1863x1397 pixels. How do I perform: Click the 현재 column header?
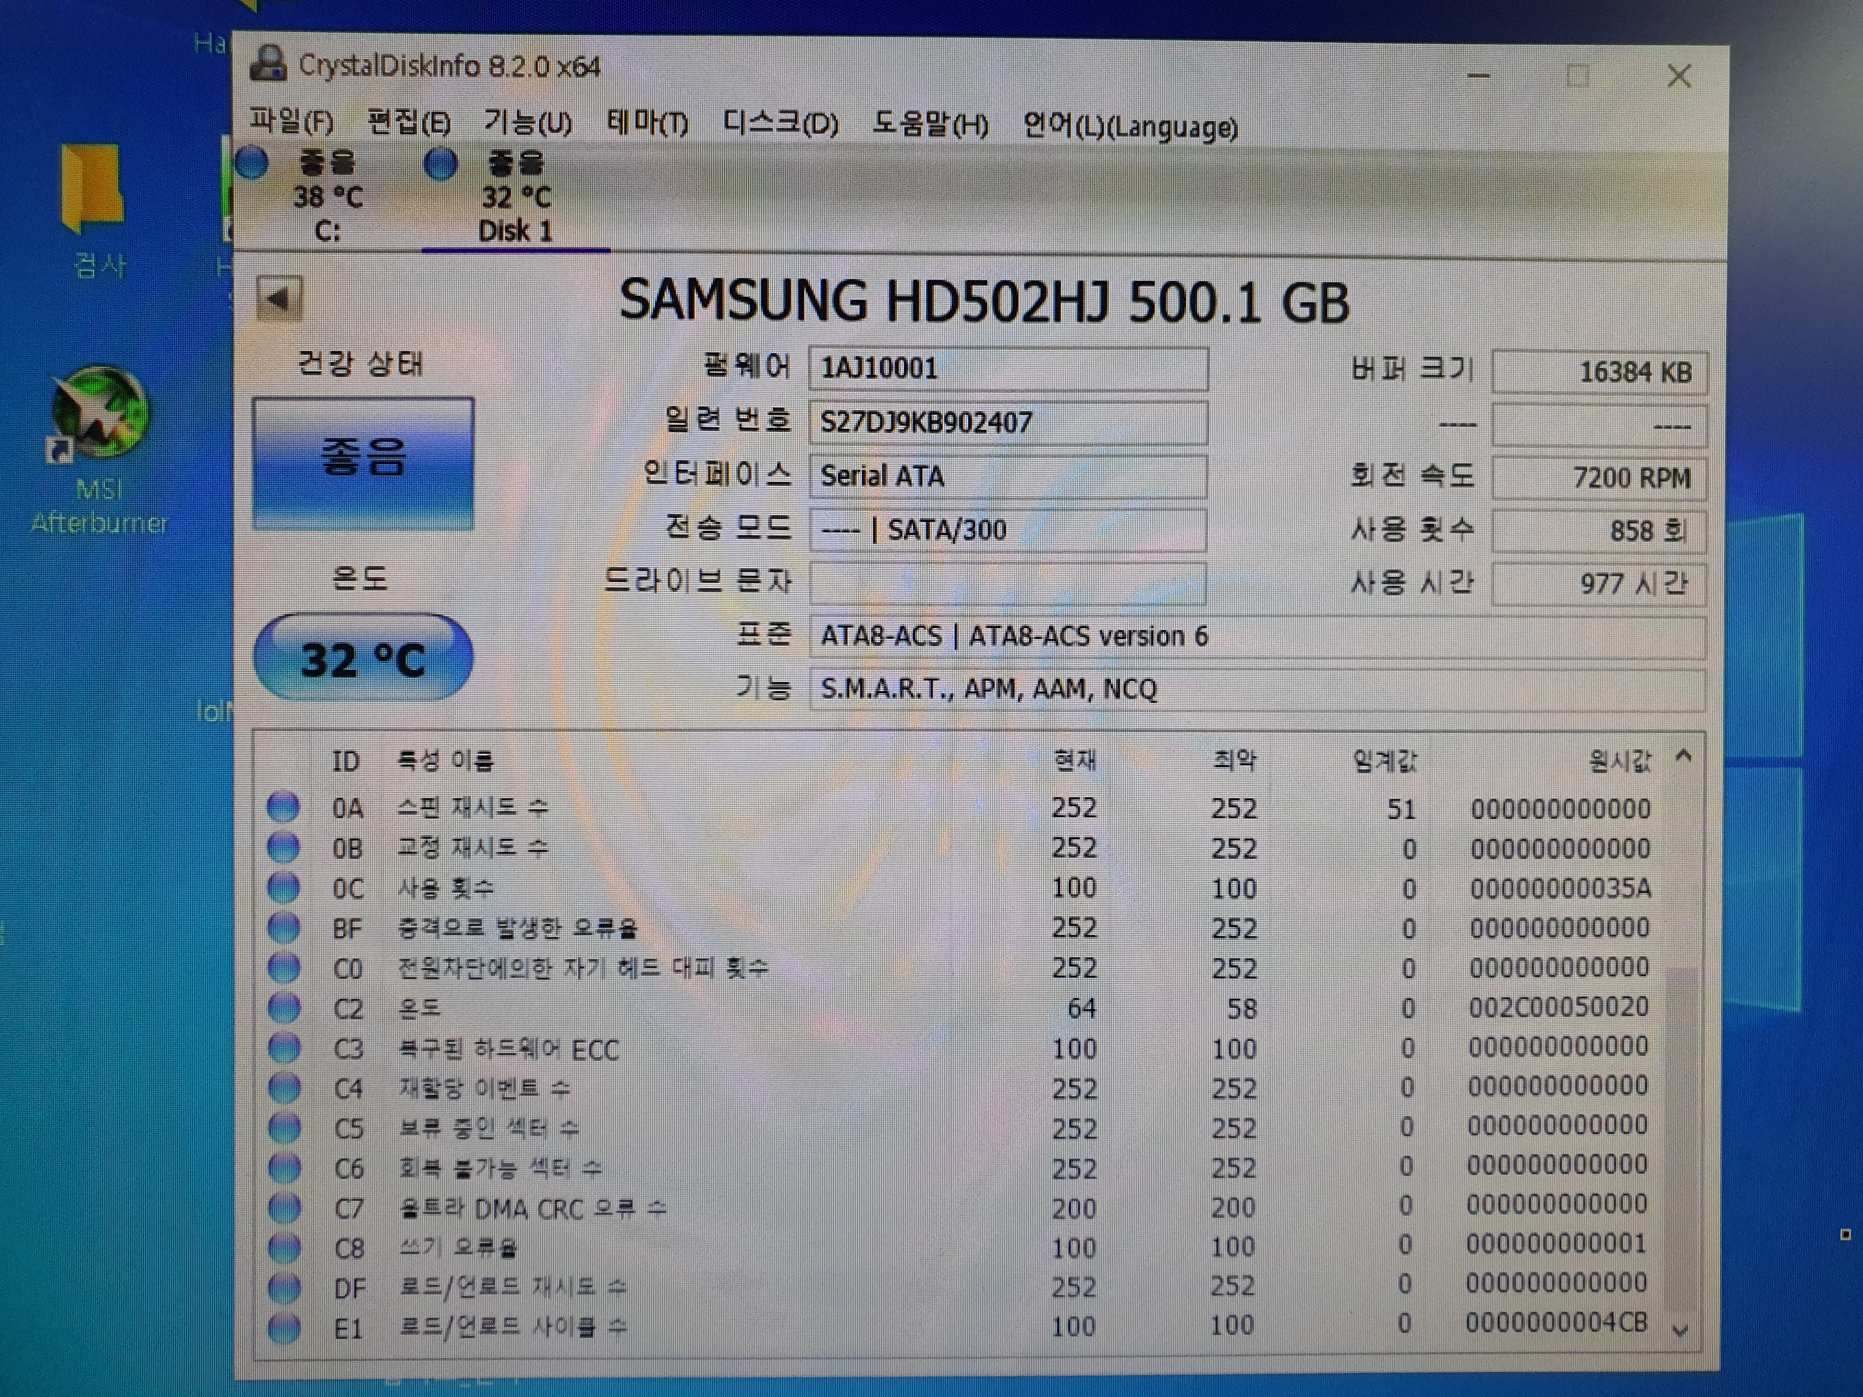click(1076, 761)
